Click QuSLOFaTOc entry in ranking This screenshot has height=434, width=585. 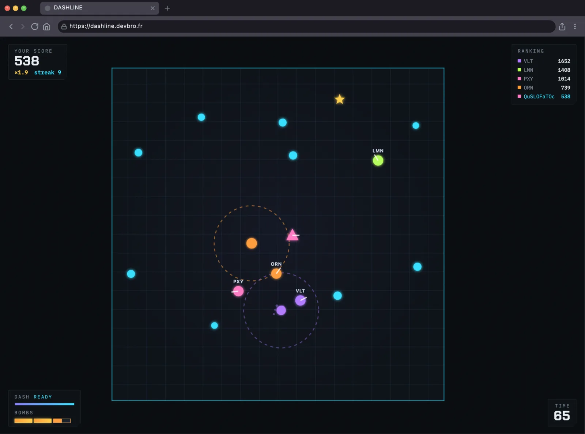[544, 97]
